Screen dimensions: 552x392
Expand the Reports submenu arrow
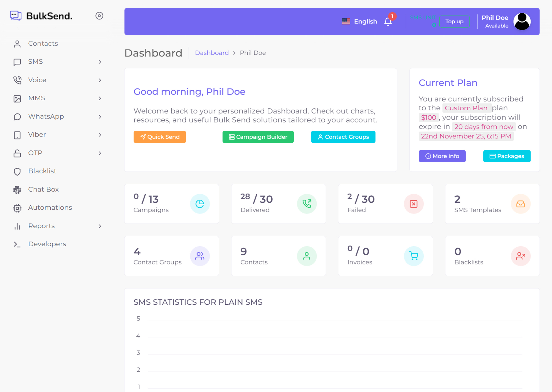tap(100, 226)
